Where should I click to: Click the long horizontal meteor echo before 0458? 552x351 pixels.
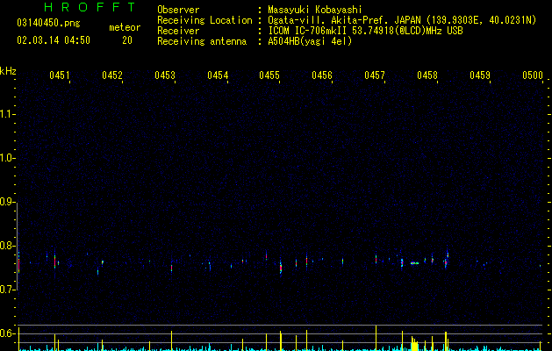point(415,263)
